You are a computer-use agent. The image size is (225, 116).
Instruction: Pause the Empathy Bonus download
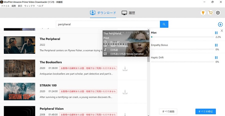[216, 45]
